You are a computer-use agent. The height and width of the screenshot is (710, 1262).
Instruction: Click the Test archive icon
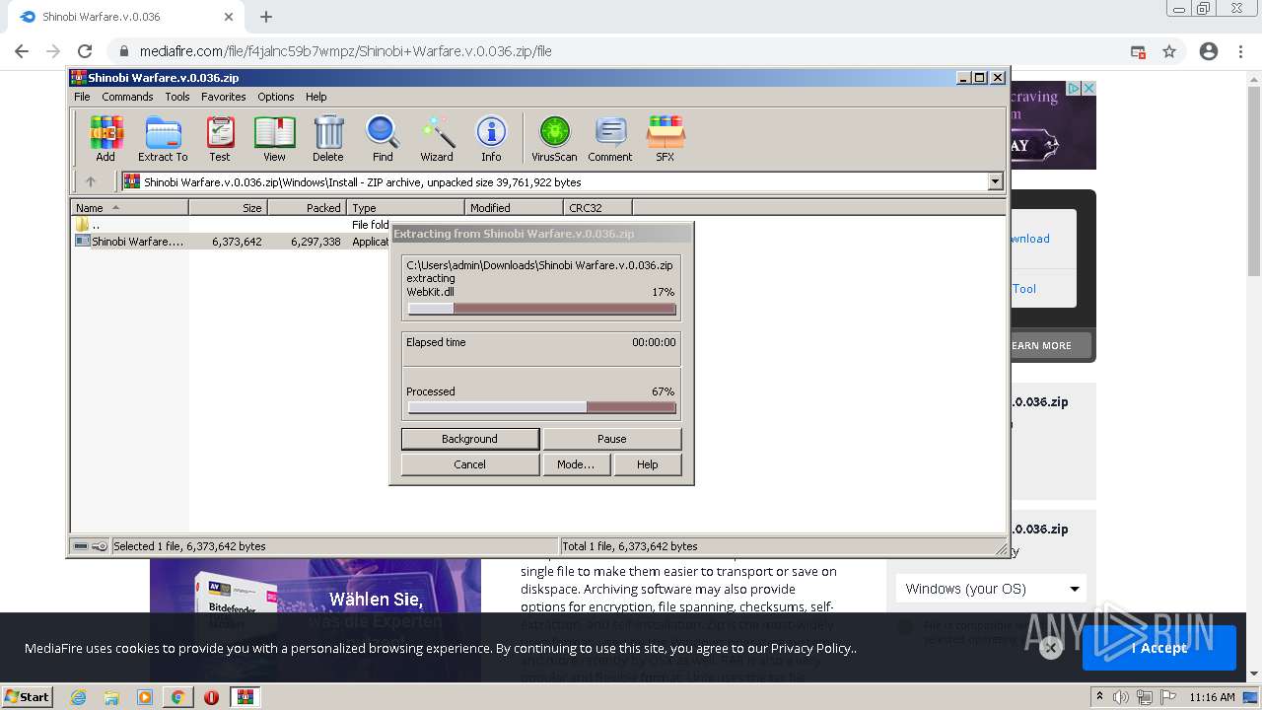click(220, 138)
